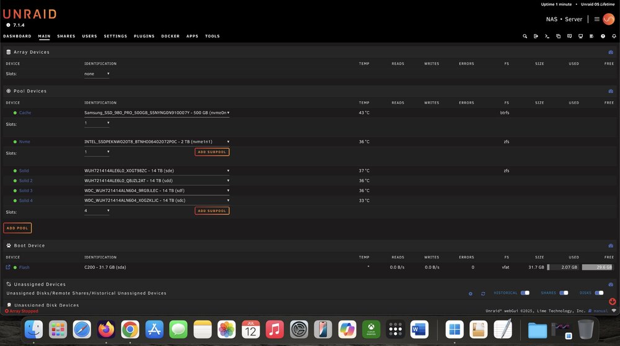The width and height of the screenshot is (620, 346).
Task: Click the UNRAID logo
Action: coord(30,14)
